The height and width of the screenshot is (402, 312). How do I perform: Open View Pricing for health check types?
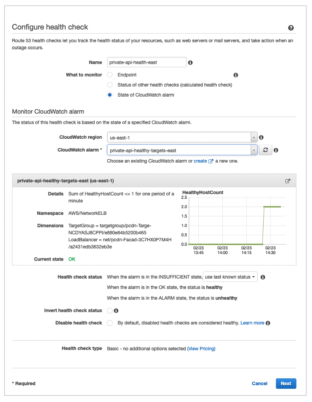(201, 348)
